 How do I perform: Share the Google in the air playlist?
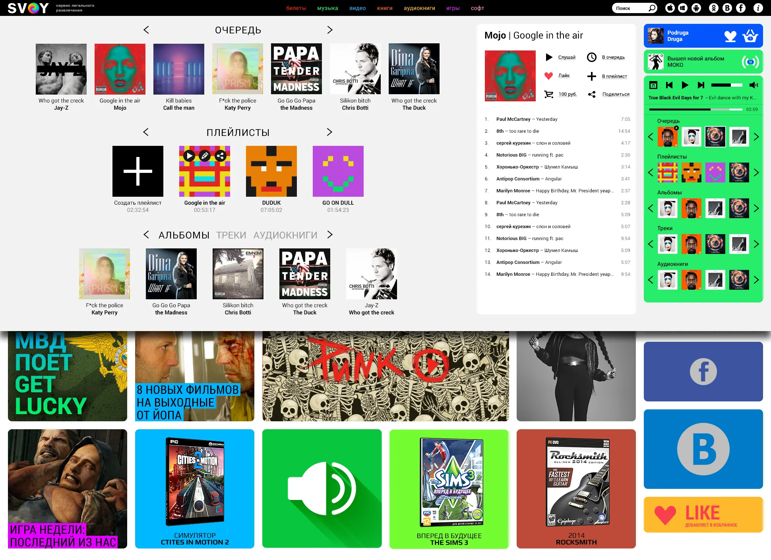[221, 156]
